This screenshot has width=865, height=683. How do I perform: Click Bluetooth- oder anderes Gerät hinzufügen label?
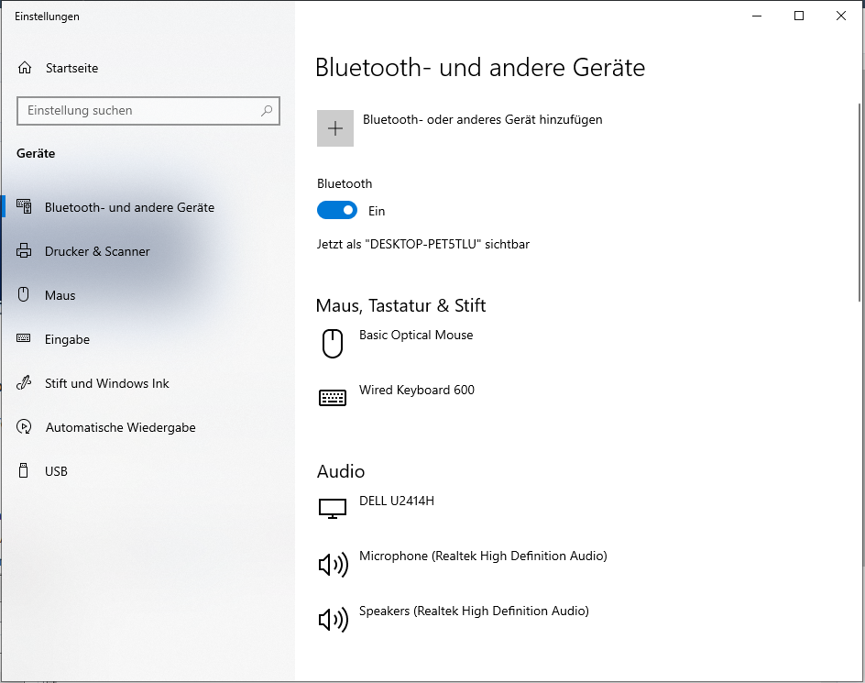coord(483,119)
